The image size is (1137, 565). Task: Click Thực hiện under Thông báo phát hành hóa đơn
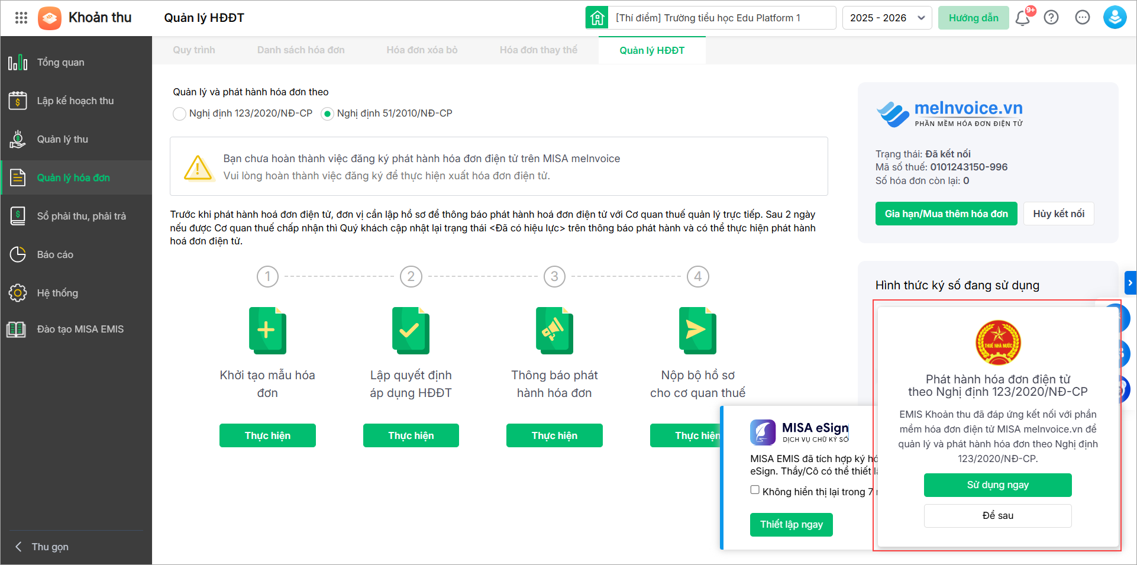coord(554,435)
